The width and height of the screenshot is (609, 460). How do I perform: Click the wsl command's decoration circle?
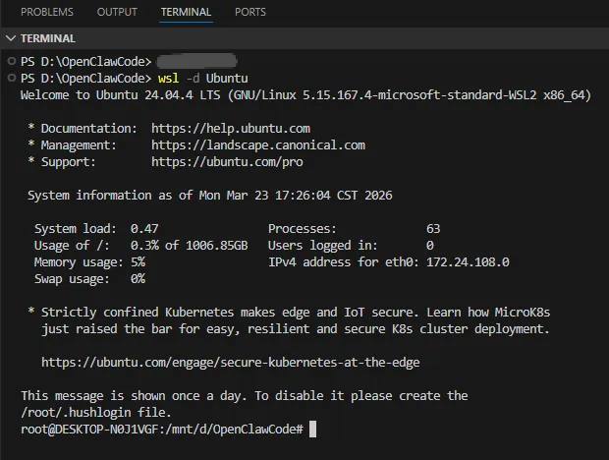click(x=11, y=78)
